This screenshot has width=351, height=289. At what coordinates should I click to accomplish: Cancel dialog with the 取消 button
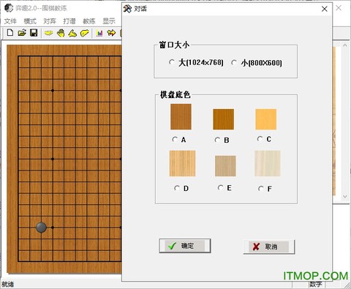click(x=269, y=247)
